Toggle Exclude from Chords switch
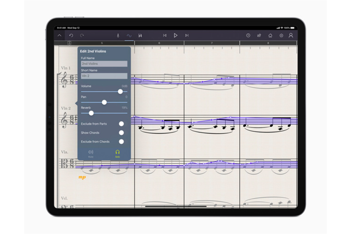This screenshot has width=351, height=234. click(x=121, y=142)
